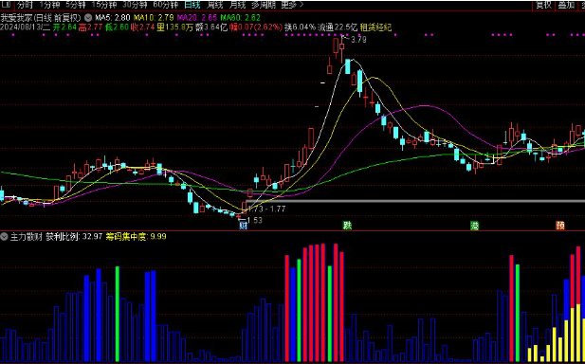The height and width of the screenshot is (364, 585).
Task: Open the round arrow icon beside 我爱我家 title
Action: click(88, 17)
